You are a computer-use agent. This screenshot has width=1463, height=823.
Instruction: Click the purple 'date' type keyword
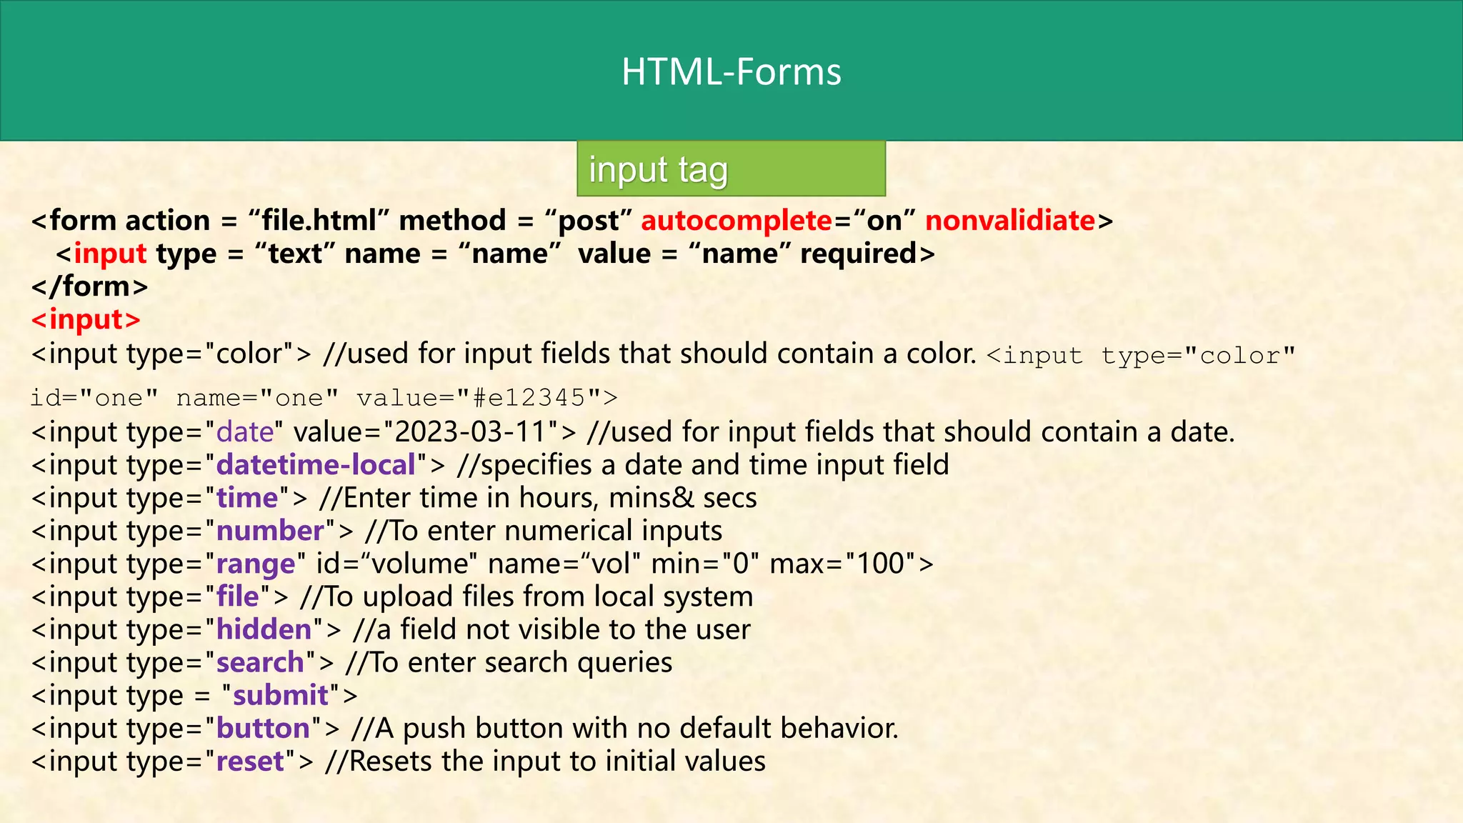tap(245, 432)
